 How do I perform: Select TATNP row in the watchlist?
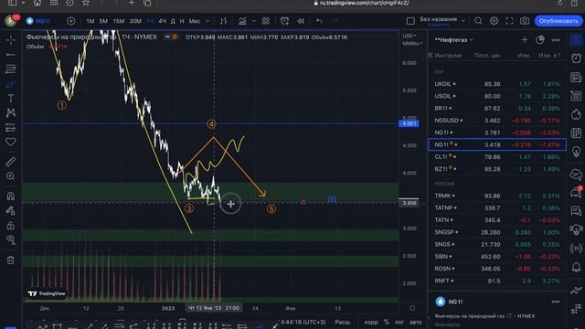(x=497, y=207)
